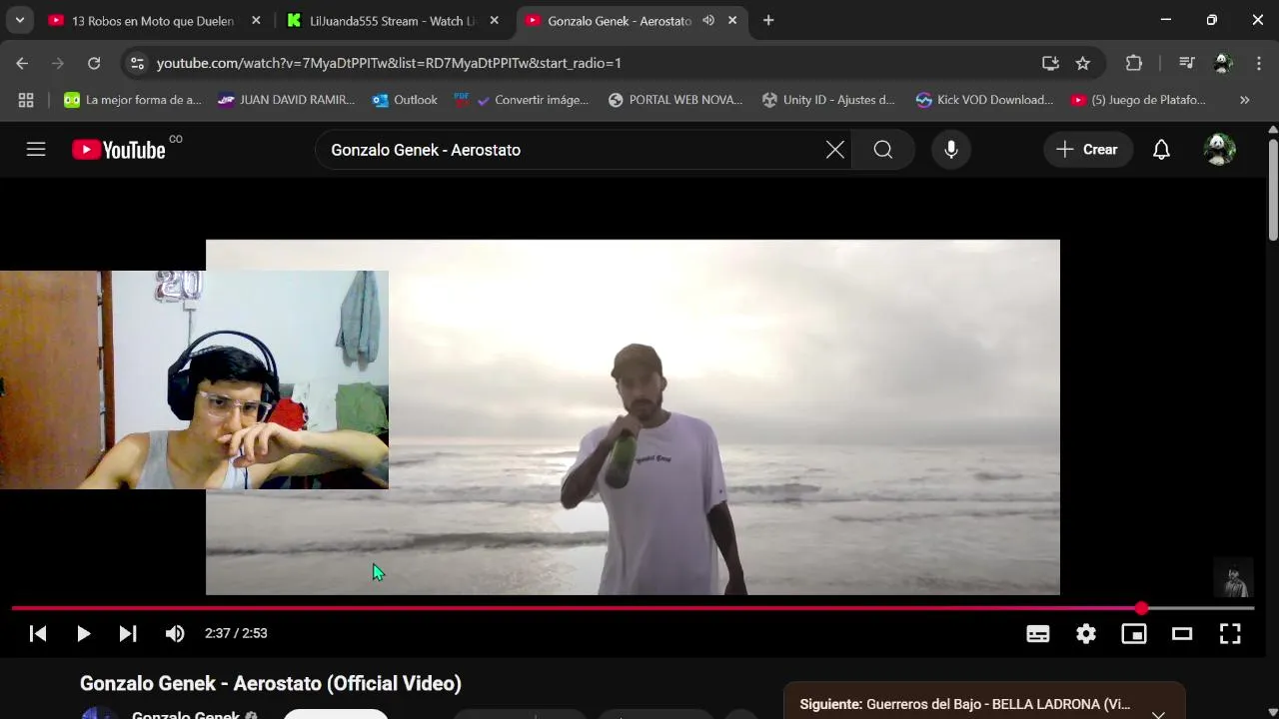Open the Outlook bookmark
The height and width of the screenshot is (719, 1279).
pos(405,100)
